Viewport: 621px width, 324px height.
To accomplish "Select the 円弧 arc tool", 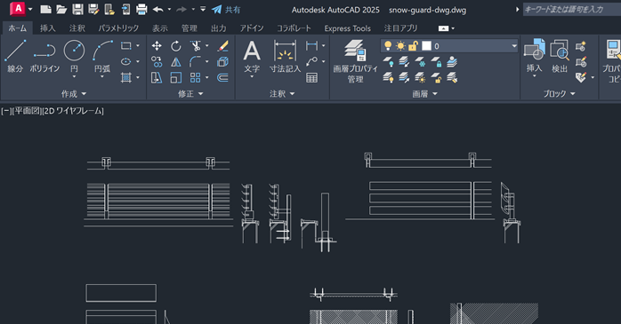I will 102,51.
